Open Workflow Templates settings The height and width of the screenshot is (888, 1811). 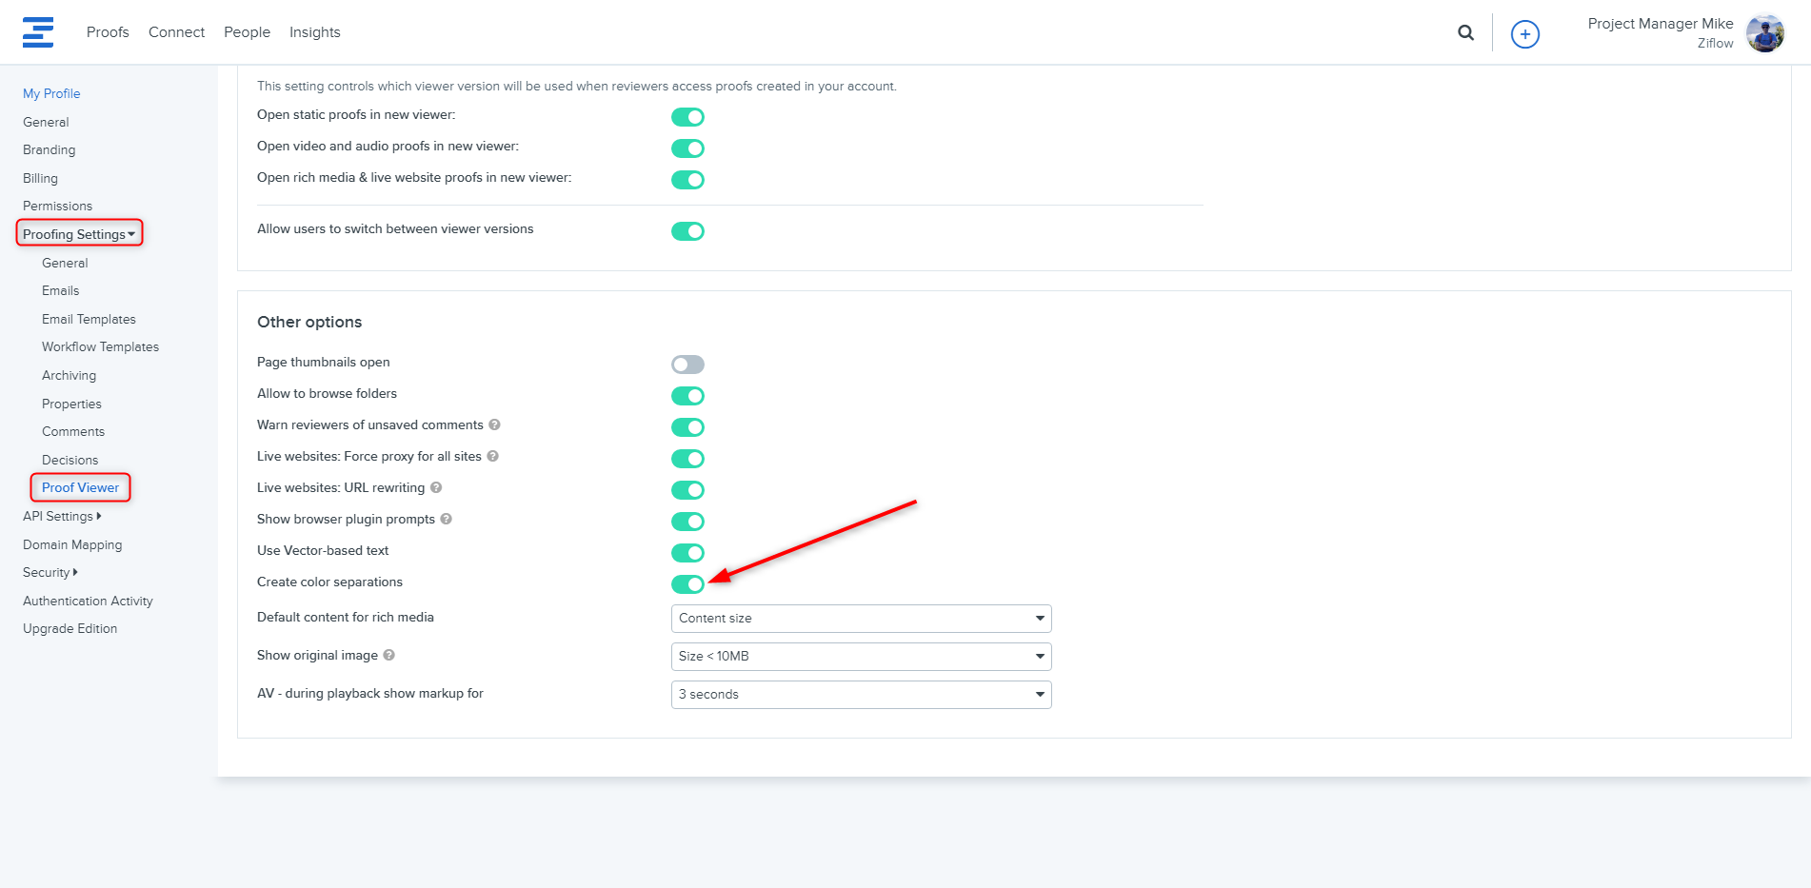[100, 346]
